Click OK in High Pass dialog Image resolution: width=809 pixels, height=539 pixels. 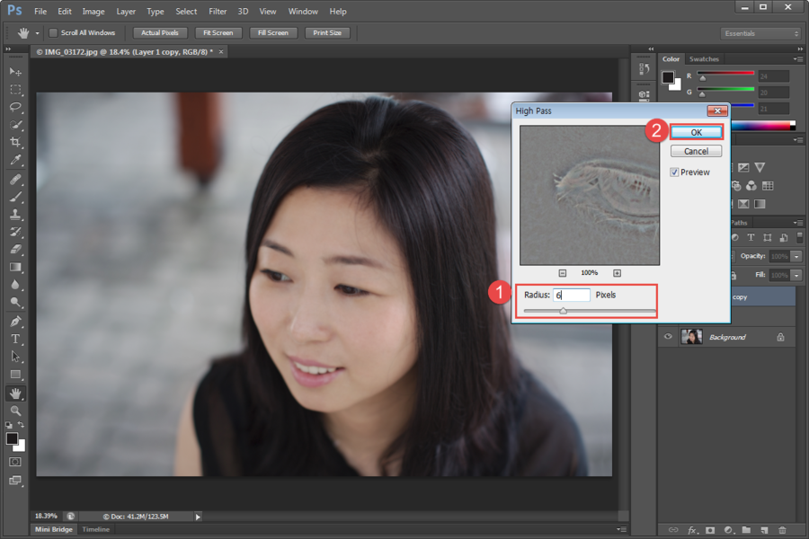[696, 133]
